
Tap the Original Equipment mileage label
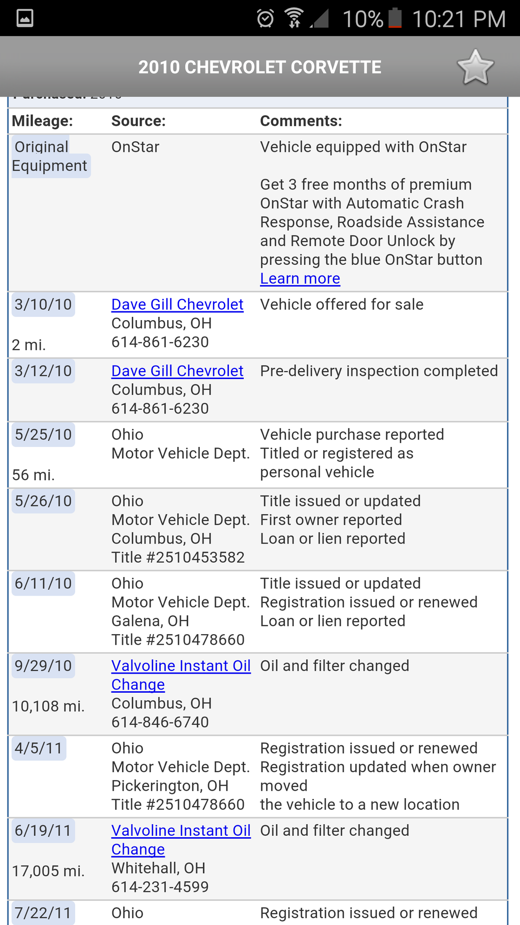tap(49, 157)
